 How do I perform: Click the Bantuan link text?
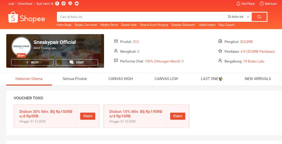click(x=271, y=4)
